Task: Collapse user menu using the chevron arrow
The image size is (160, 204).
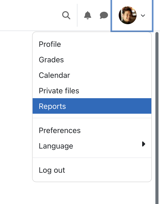Action: click(x=143, y=16)
